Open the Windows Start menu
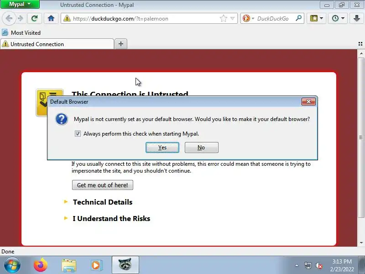The height and width of the screenshot is (274, 365). point(12,265)
